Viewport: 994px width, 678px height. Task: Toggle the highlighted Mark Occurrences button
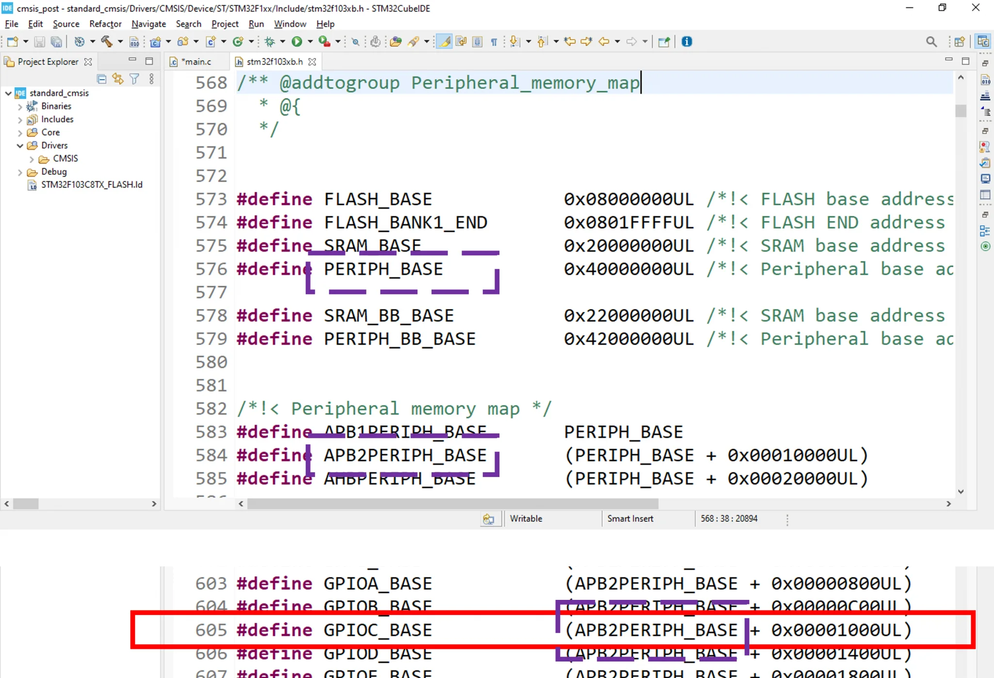444,42
